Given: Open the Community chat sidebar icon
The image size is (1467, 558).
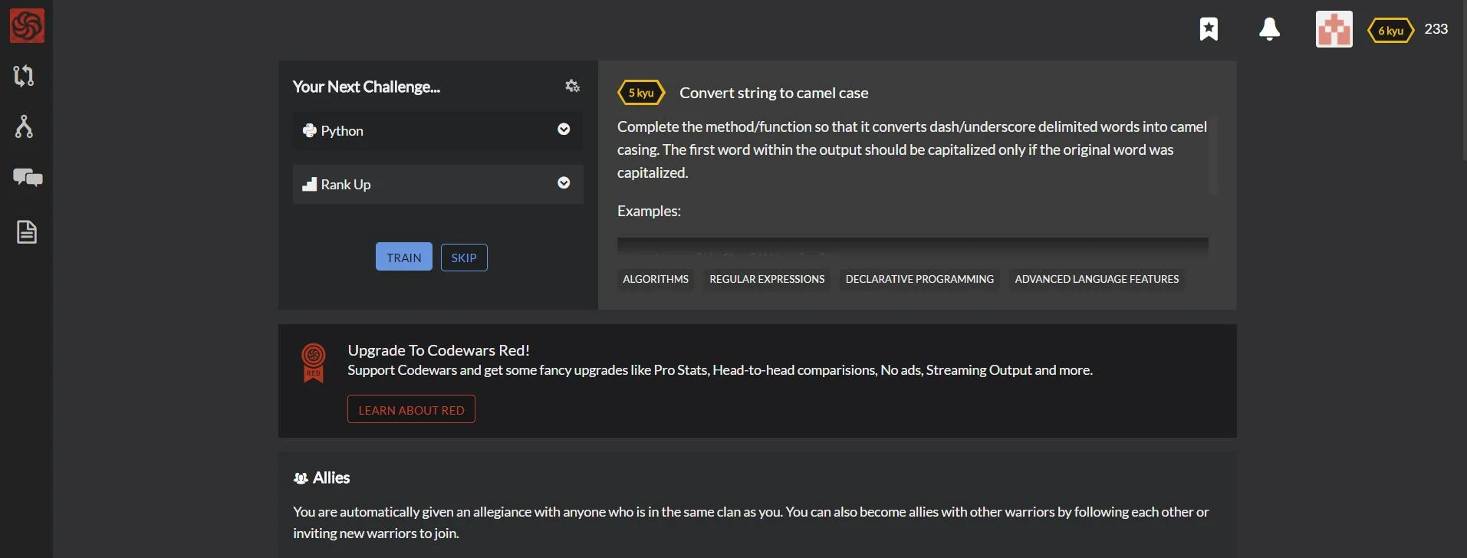Looking at the screenshot, I should pyautogui.click(x=28, y=178).
